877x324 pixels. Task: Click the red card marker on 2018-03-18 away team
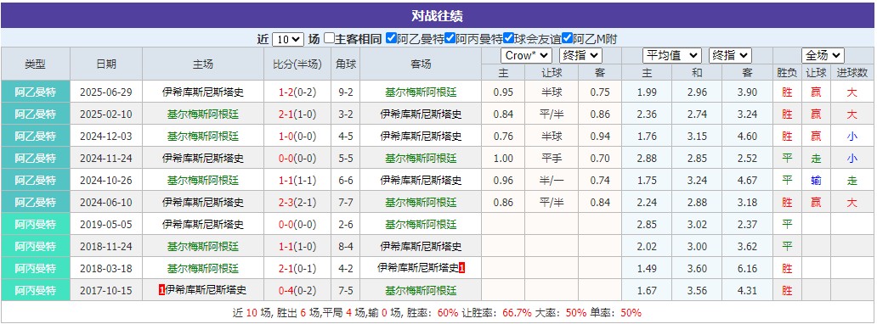pos(462,268)
